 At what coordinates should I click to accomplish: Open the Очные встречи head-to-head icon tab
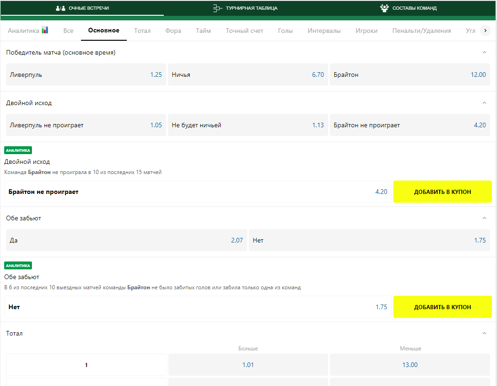coord(61,8)
